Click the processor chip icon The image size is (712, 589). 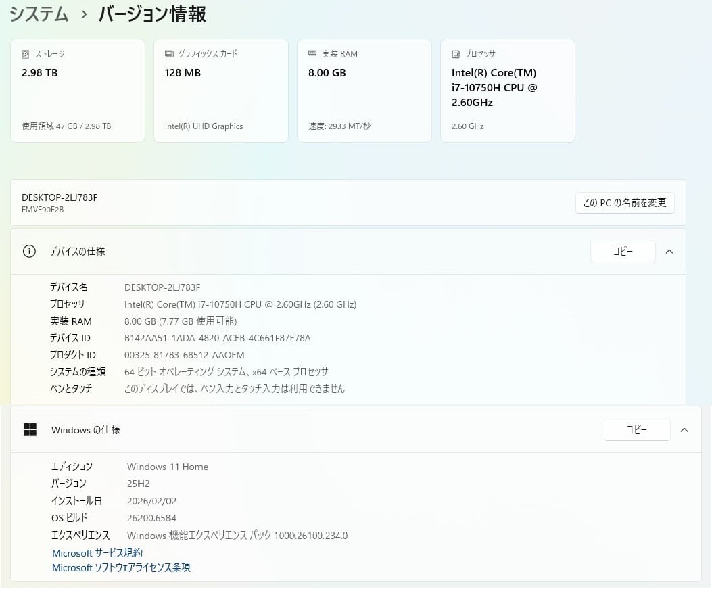(x=456, y=54)
